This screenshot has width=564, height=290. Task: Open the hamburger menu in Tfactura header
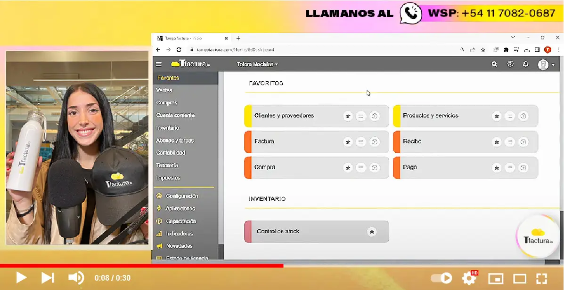click(159, 64)
